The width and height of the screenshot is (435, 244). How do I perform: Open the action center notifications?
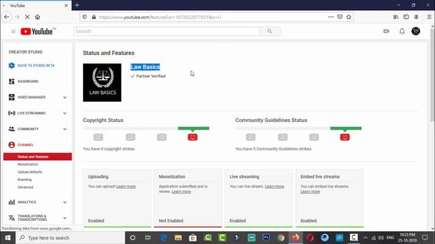(x=425, y=238)
